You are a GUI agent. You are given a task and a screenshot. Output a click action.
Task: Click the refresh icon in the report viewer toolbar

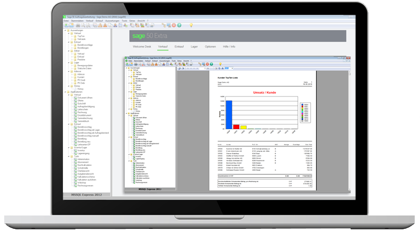click(x=220, y=68)
